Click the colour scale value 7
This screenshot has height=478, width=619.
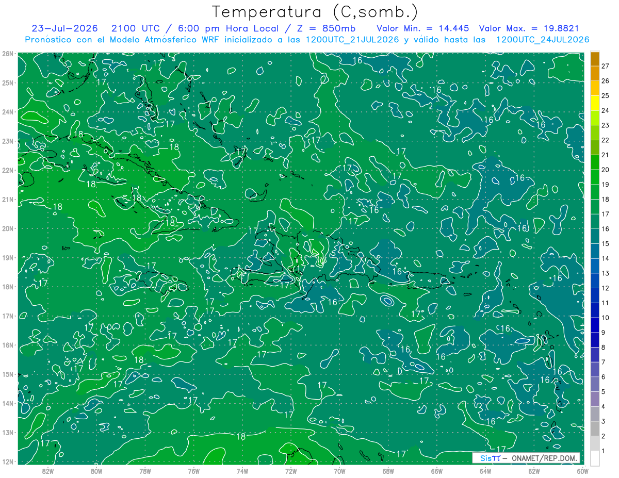coord(604,362)
